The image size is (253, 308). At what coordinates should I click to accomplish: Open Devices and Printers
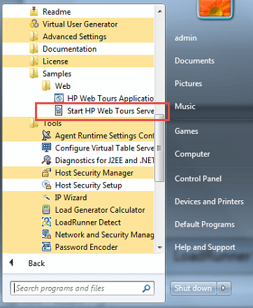coord(209,202)
